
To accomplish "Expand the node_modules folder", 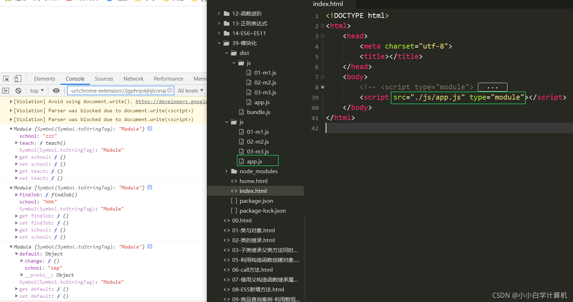I will 226,171.
